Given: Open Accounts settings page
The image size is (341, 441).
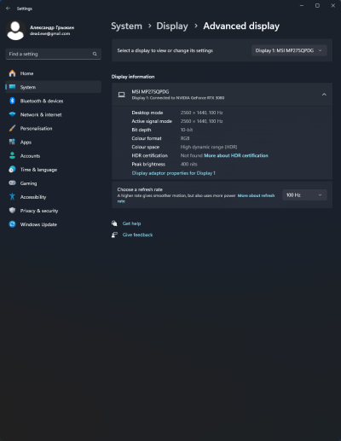Looking at the screenshot, I should (54, 155).
